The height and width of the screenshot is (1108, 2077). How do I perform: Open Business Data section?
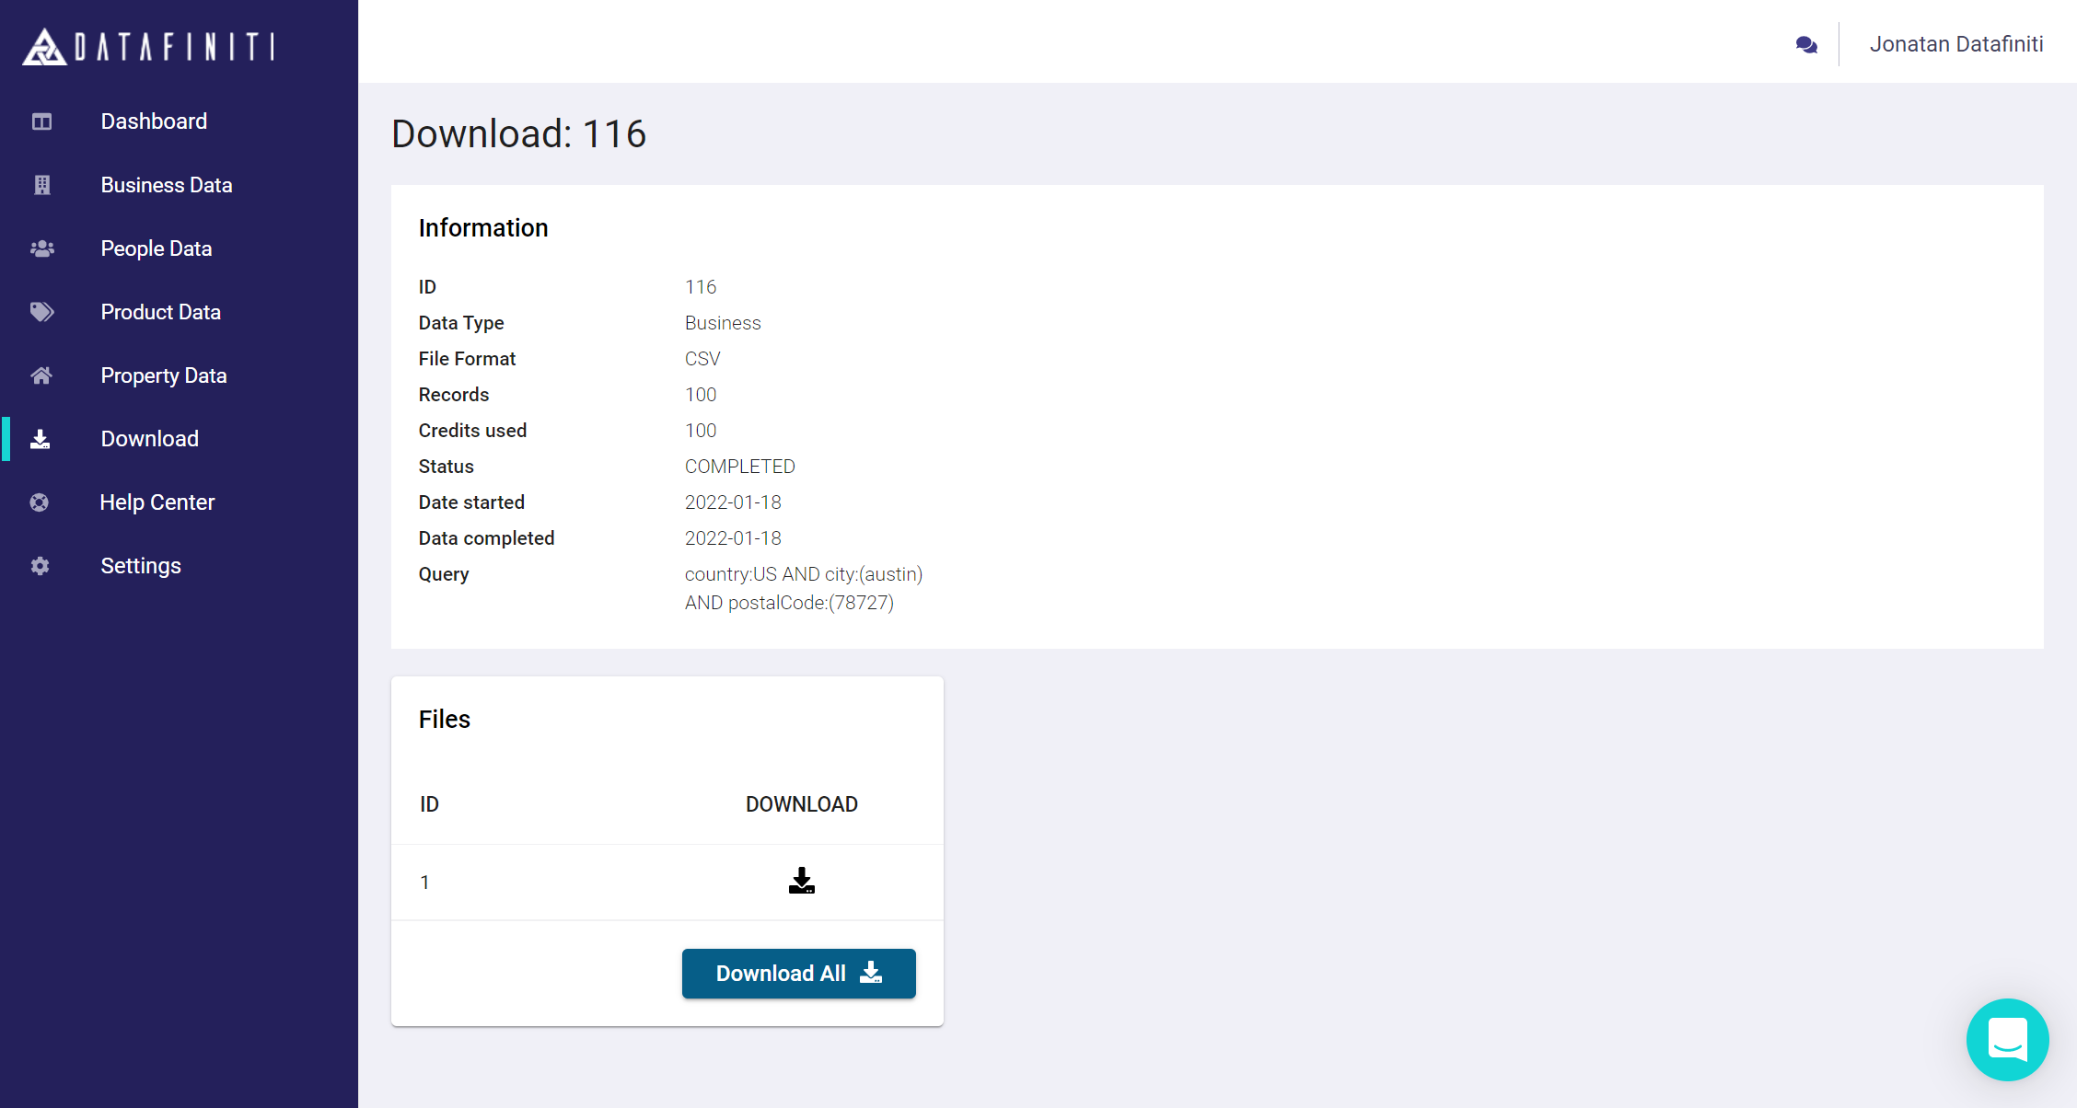[166, 185]
